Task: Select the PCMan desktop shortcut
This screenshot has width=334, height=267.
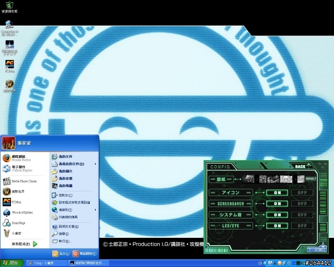Action: (9, 66)
